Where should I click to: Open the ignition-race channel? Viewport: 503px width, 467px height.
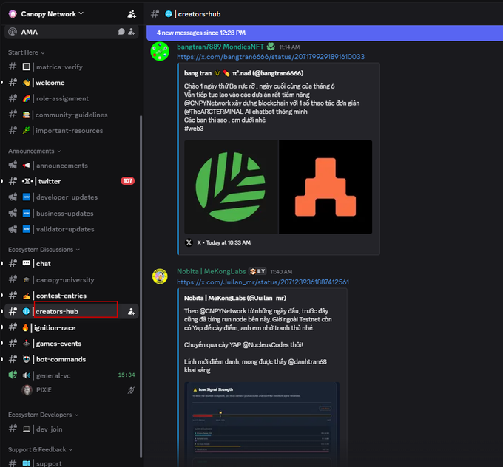coord(71,327)
